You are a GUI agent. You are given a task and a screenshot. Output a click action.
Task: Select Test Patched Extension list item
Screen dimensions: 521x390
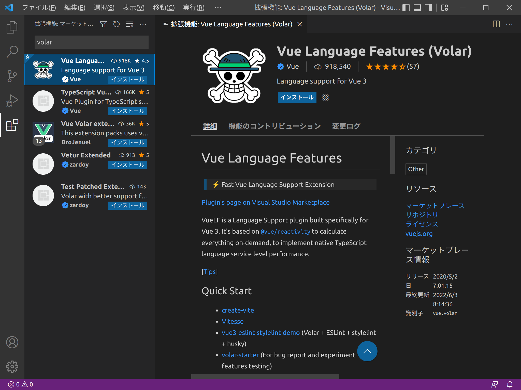click(x=90, y=196)
